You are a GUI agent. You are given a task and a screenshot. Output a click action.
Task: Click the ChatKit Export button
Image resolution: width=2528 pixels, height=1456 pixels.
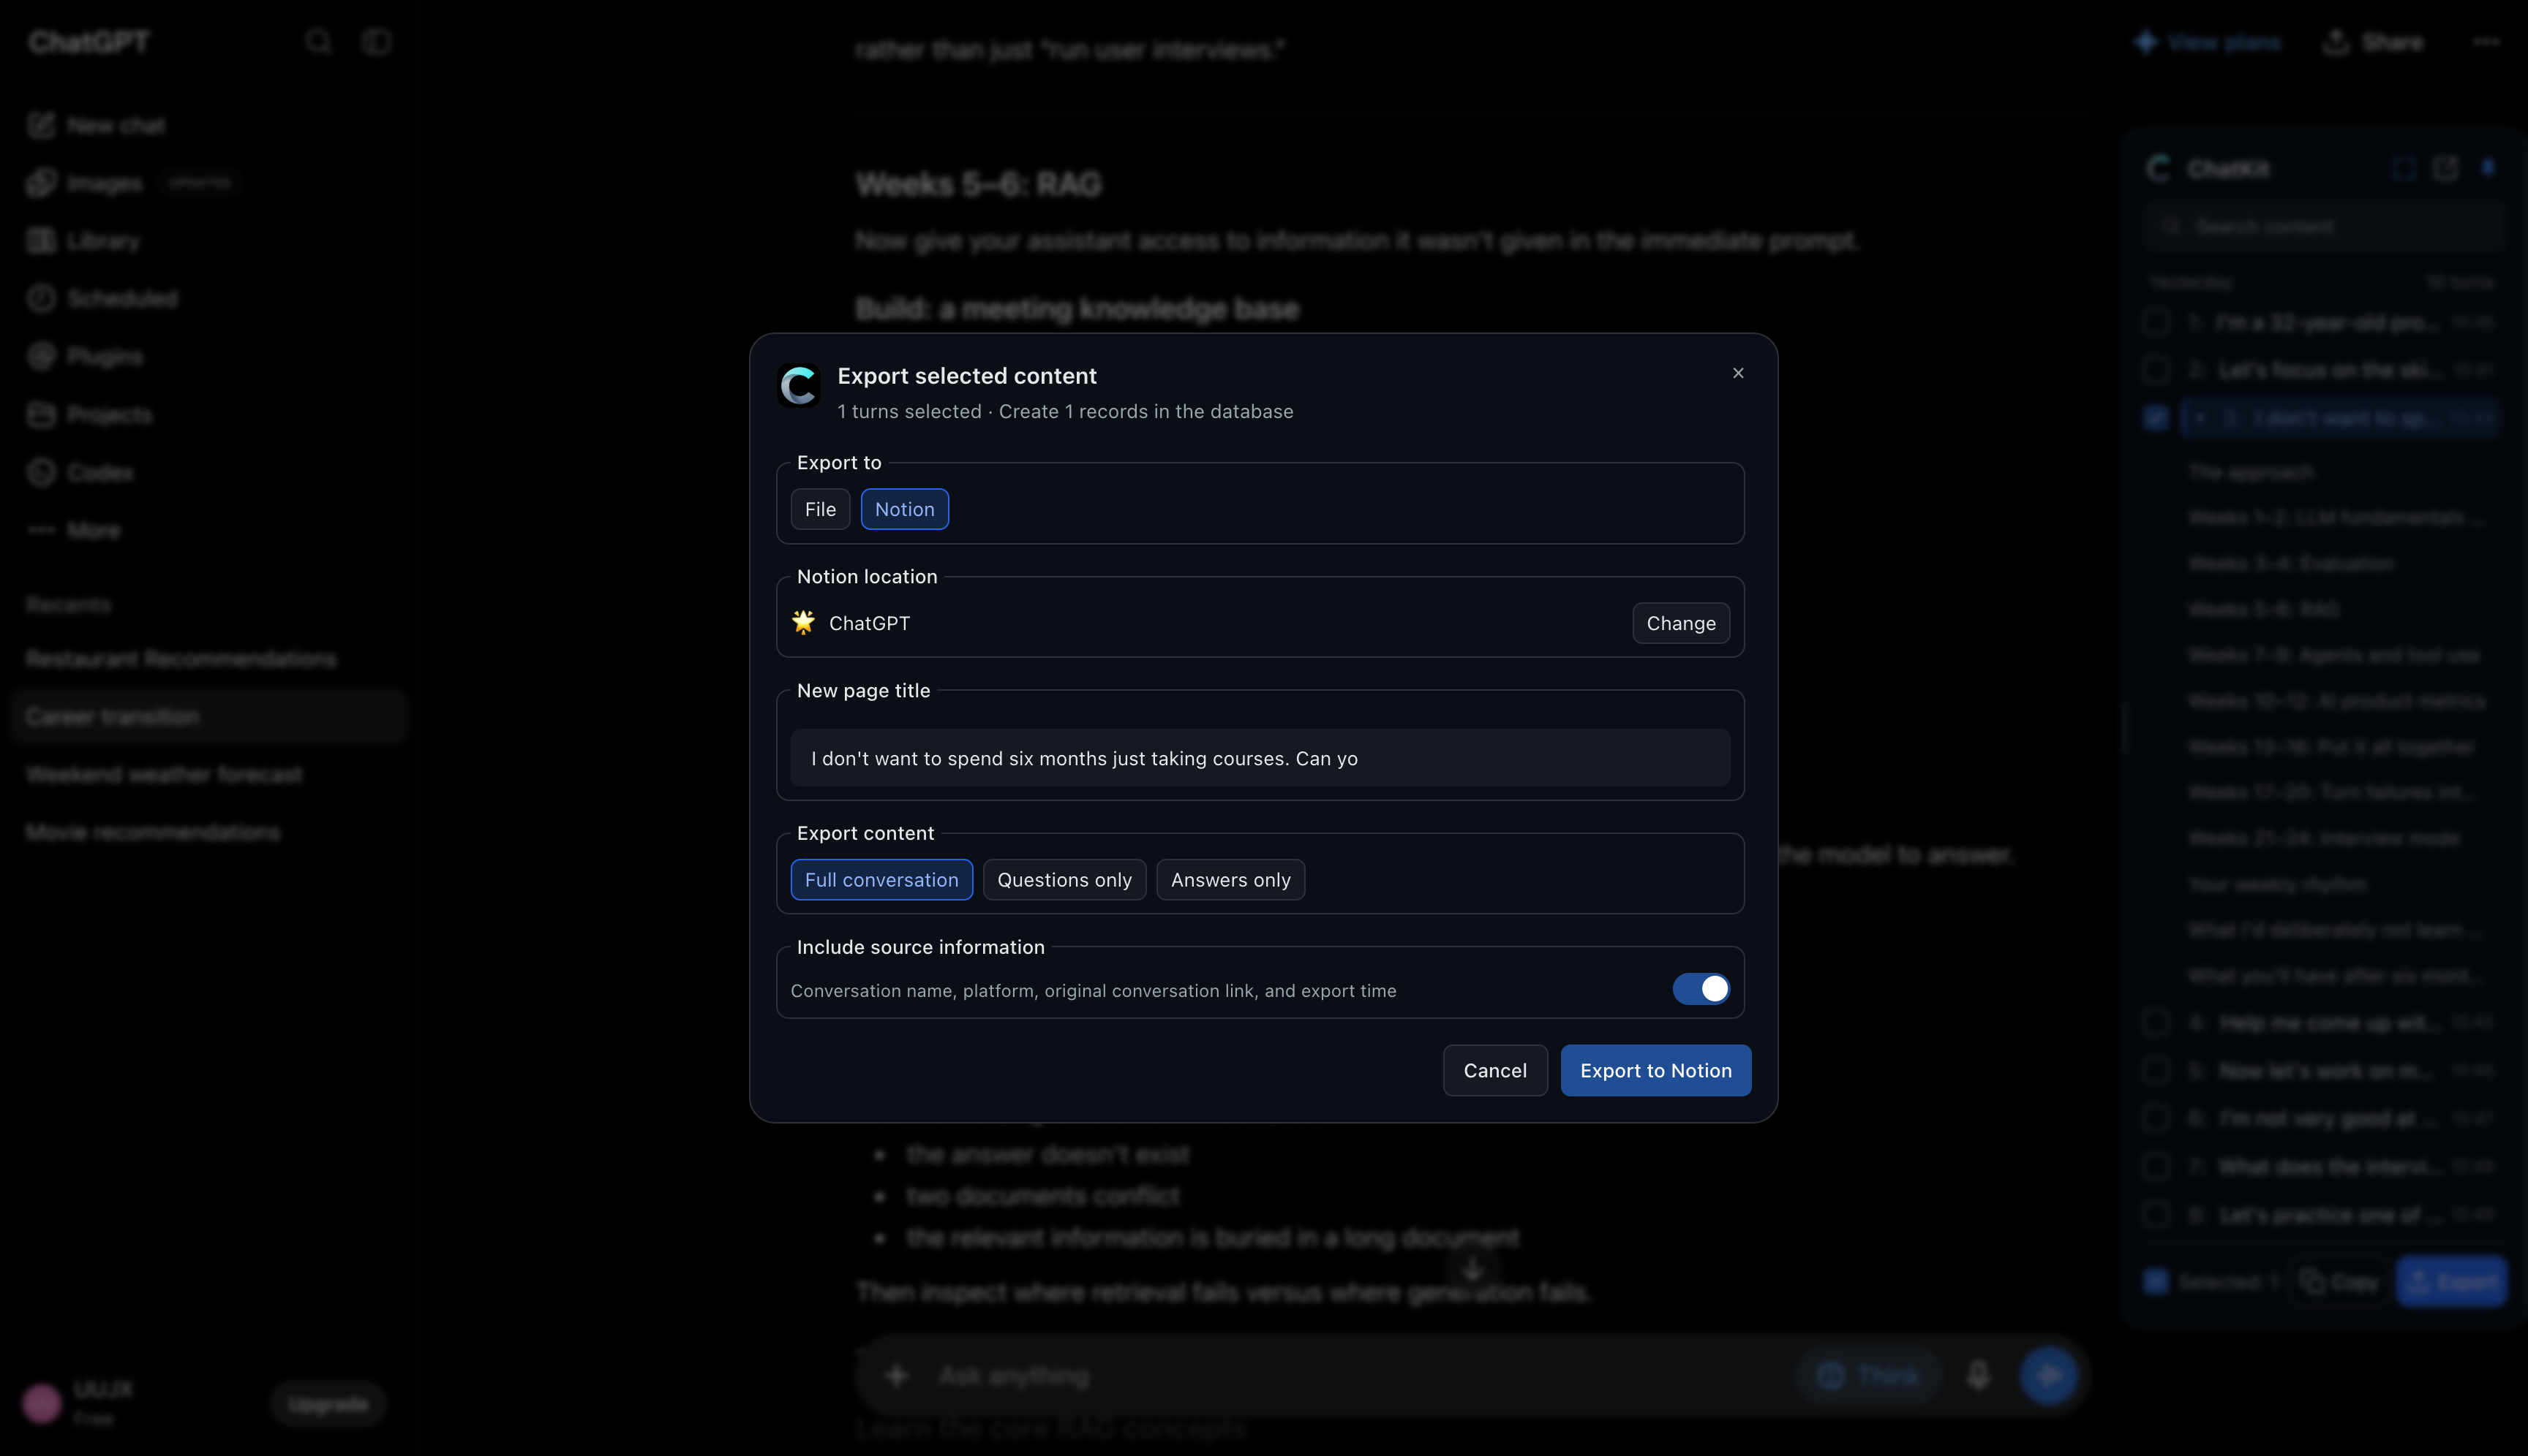point(2451,1281)
